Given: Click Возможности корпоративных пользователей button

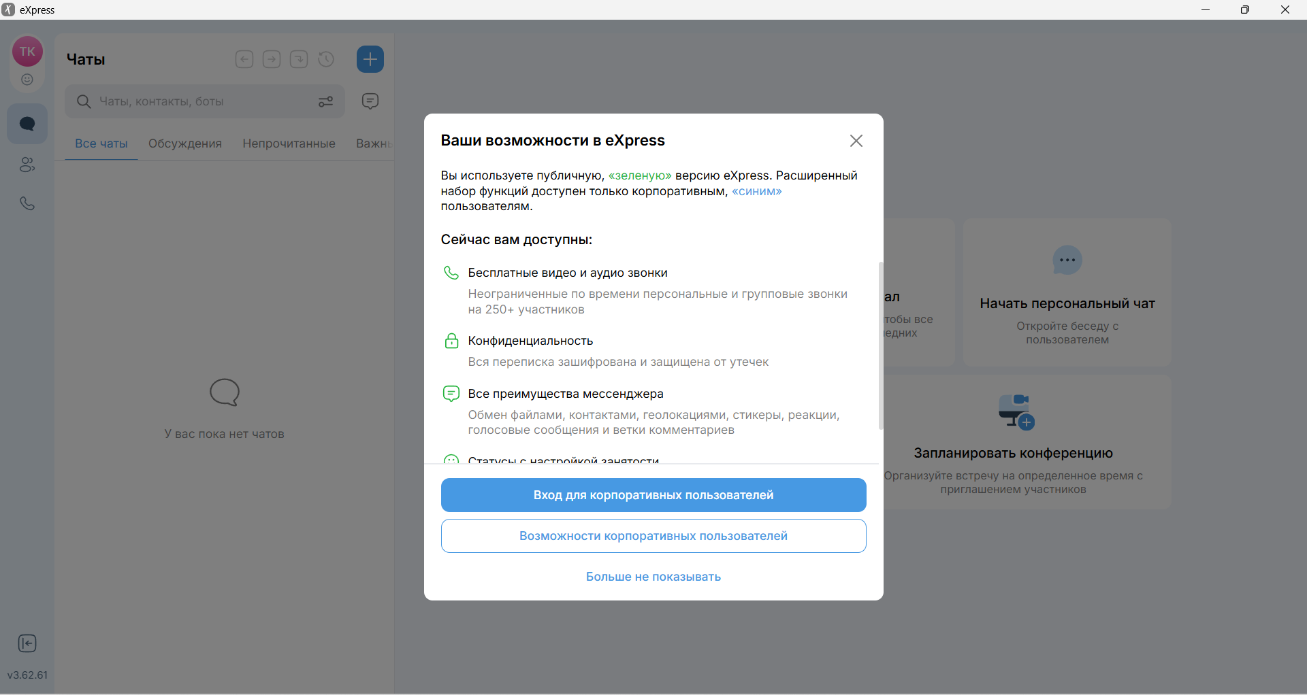Looking at the screenshot, I should [x=653, y=536].
